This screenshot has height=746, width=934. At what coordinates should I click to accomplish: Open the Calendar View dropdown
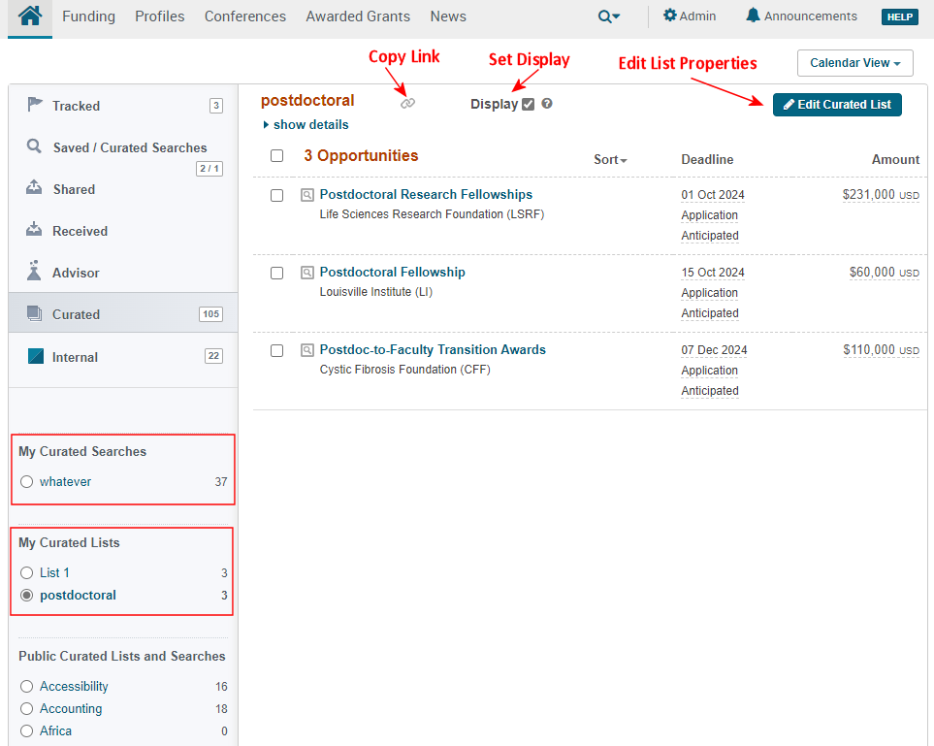[x=854, y=63]
